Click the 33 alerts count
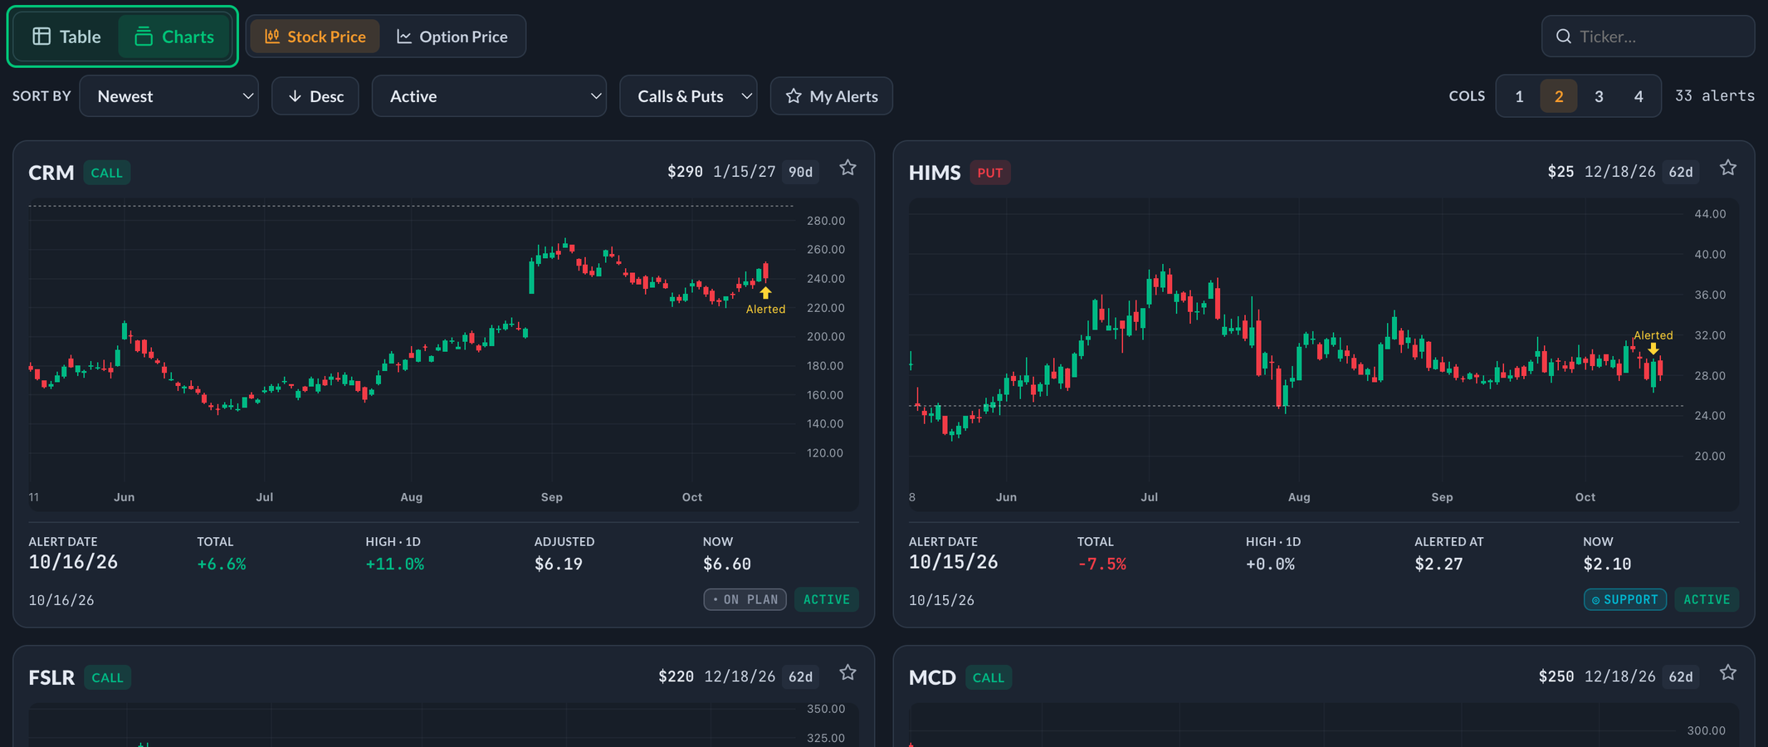 pyautogui.click(x=1715, y=95)
